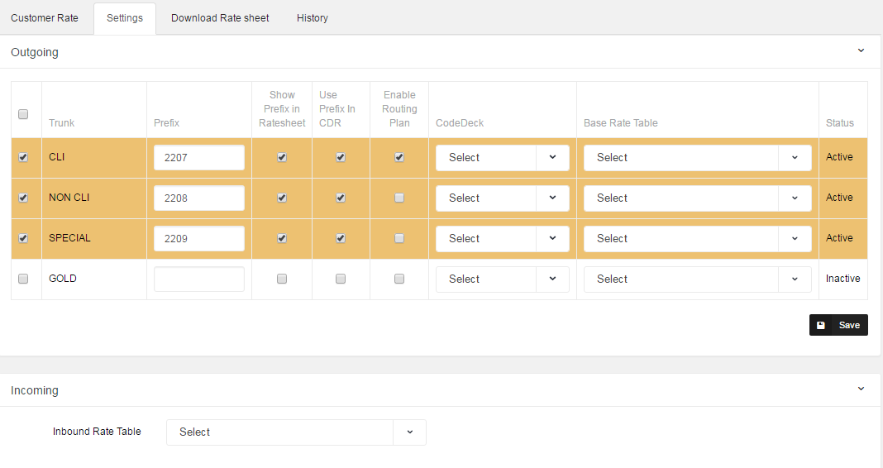Expand CodeDeck dropdown arrow for SPECIAL trunk

point(552,238)
